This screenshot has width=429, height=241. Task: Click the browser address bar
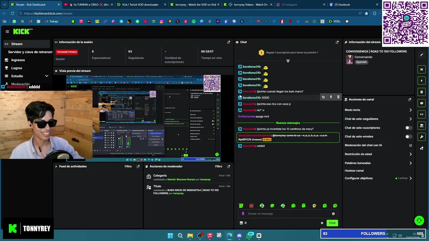coord(188,13)
